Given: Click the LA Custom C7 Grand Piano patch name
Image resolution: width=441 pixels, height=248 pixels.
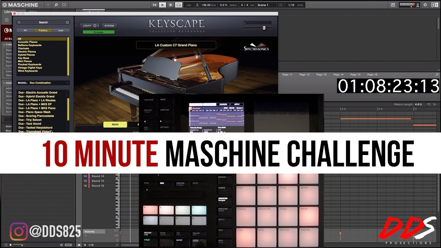Looking at the screenshot, I should click(x=176, y=45).
